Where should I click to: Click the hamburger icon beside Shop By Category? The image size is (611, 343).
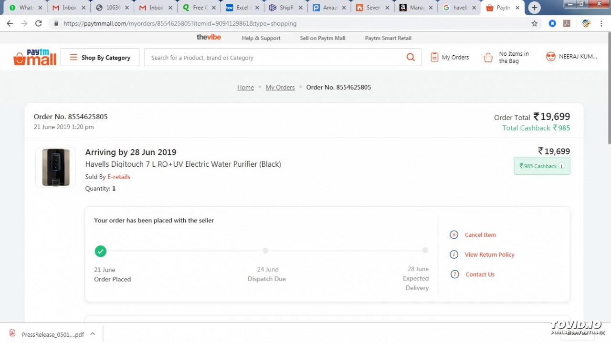coord(74,57)
